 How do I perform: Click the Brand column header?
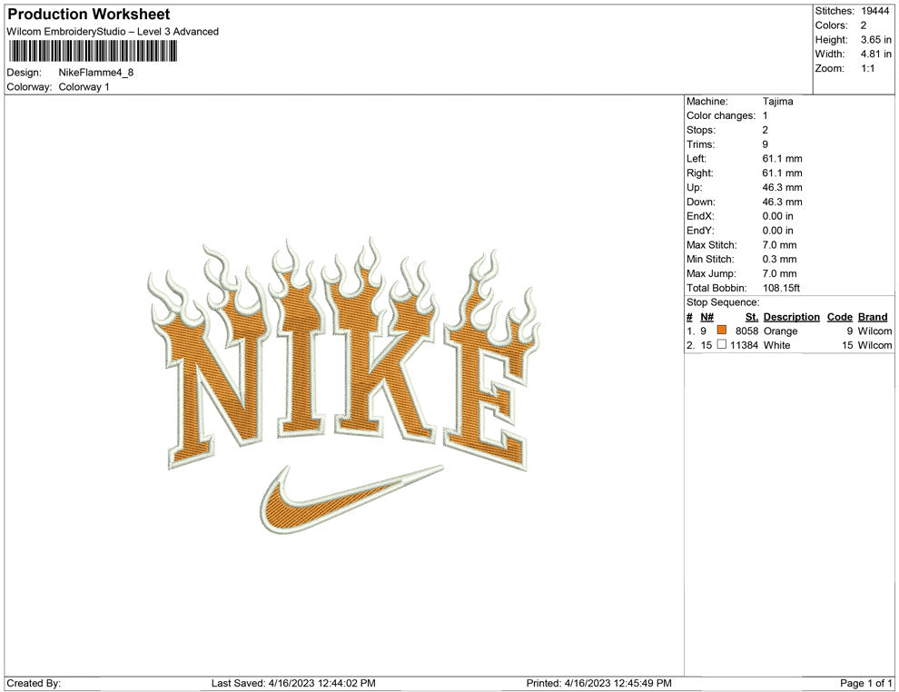point(873,317)
